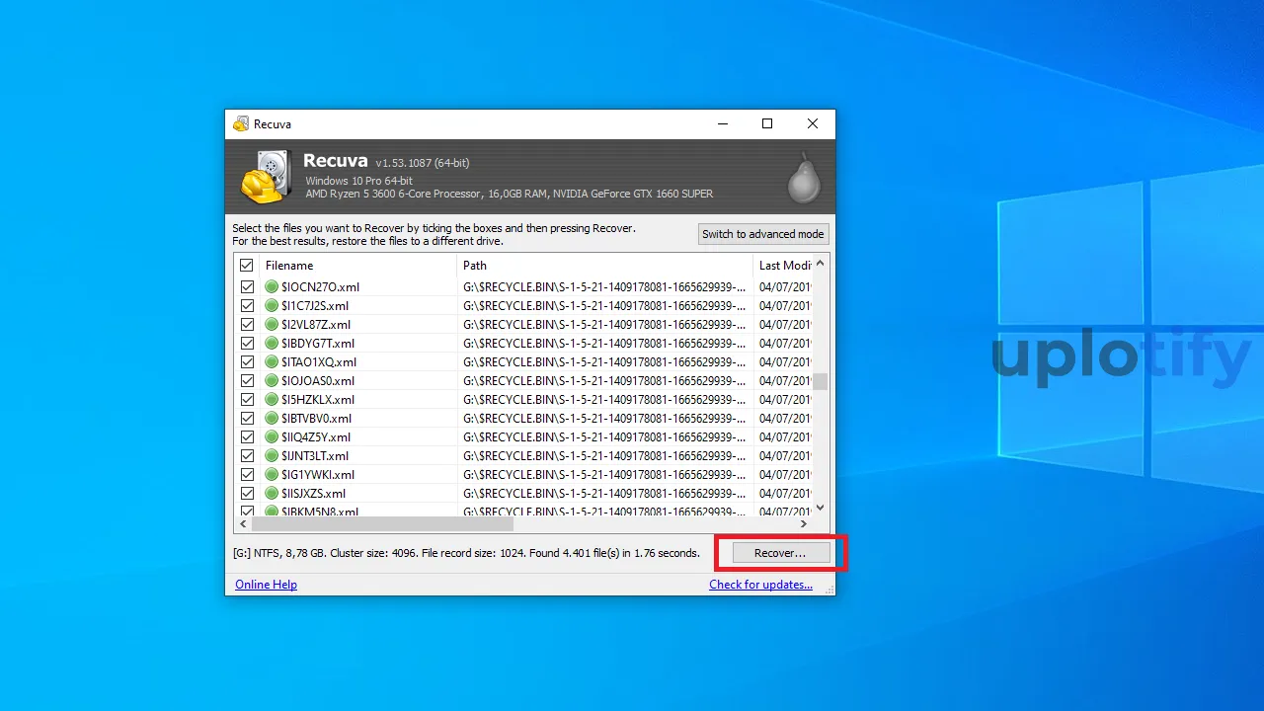The width and height of the screenshot is (1264, 711).
Task: Select the file name $IIQ4Z5Y.xml
Action: click(x=316, y=437)
